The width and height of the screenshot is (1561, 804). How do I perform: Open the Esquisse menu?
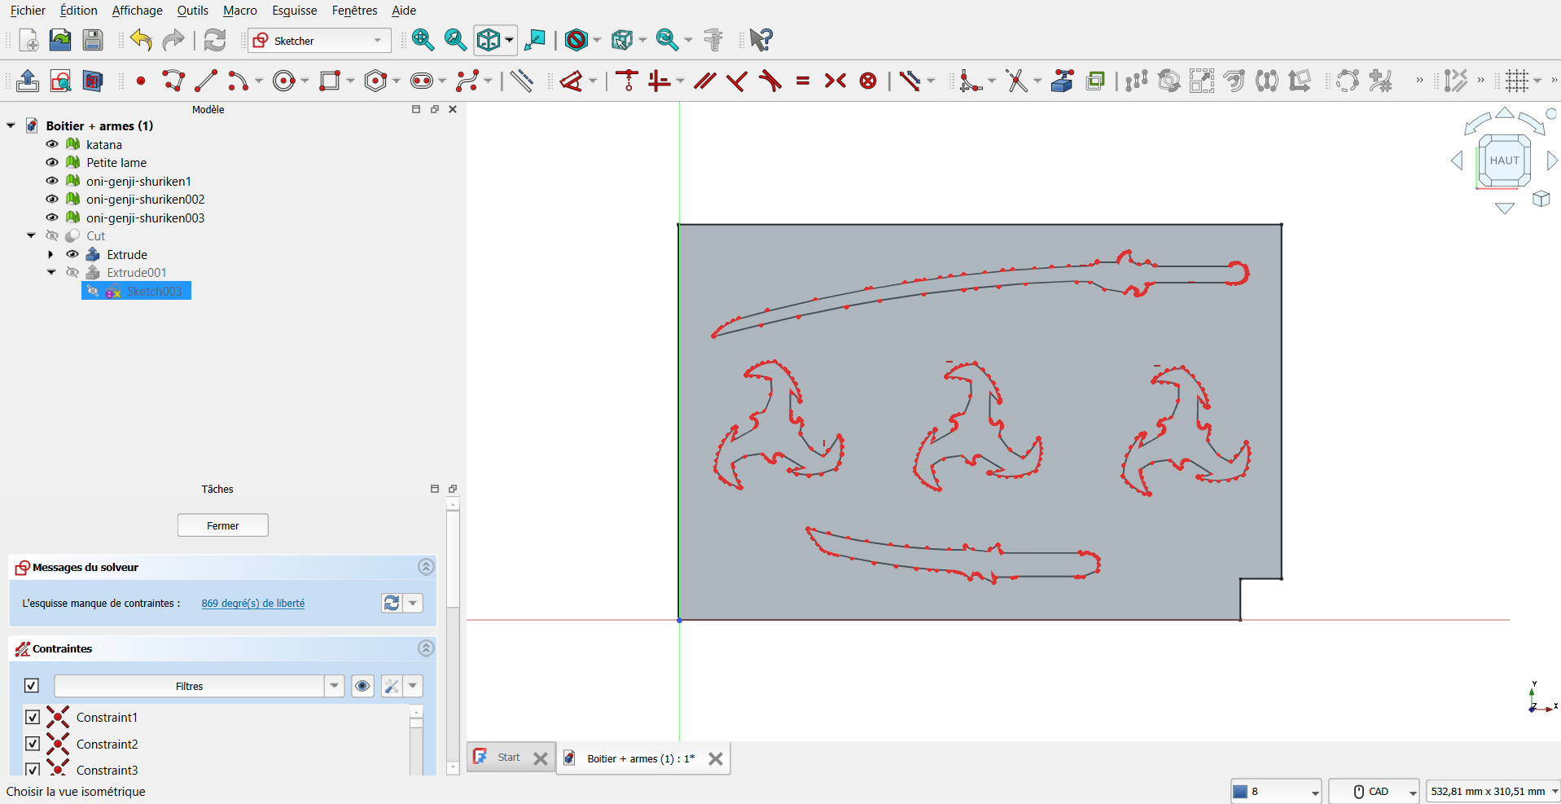pyautogui.click(x=295, y=11)
